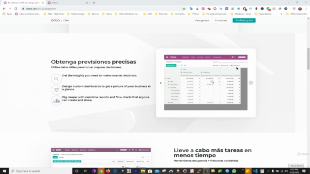The height and width of the screenshot is (174, 310).
Task: Click the 'Pruébelo gratis' button
Action: 244,20
